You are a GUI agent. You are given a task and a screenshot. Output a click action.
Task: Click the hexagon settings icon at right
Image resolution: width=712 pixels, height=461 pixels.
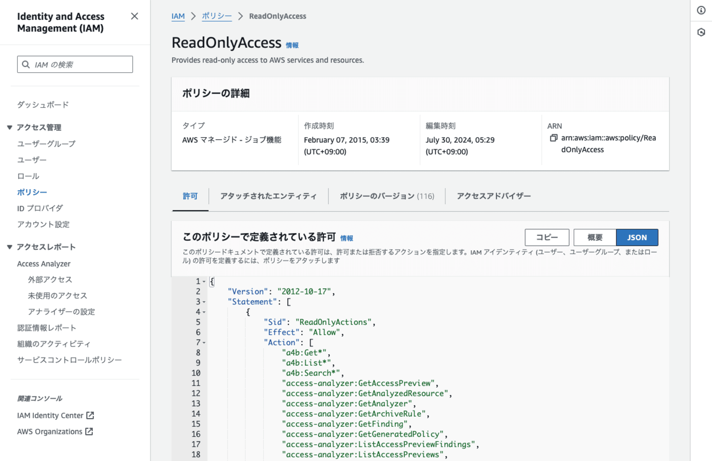click(701, 32)
